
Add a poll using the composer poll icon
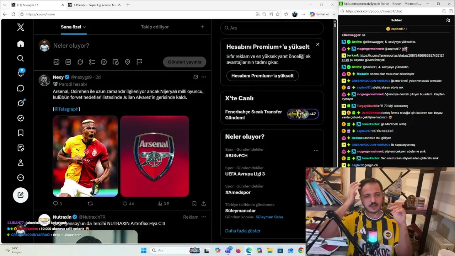click(x=92, y=62)
